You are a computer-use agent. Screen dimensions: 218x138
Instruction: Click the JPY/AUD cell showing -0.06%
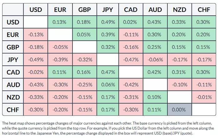[155, 60]
